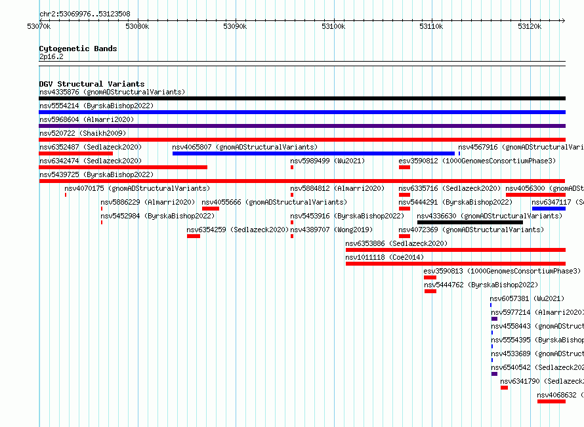The height and width of the screenshot is (427, 584).
Task: Click the nsv4533689 variant label
Action: [x=537, y=354]
